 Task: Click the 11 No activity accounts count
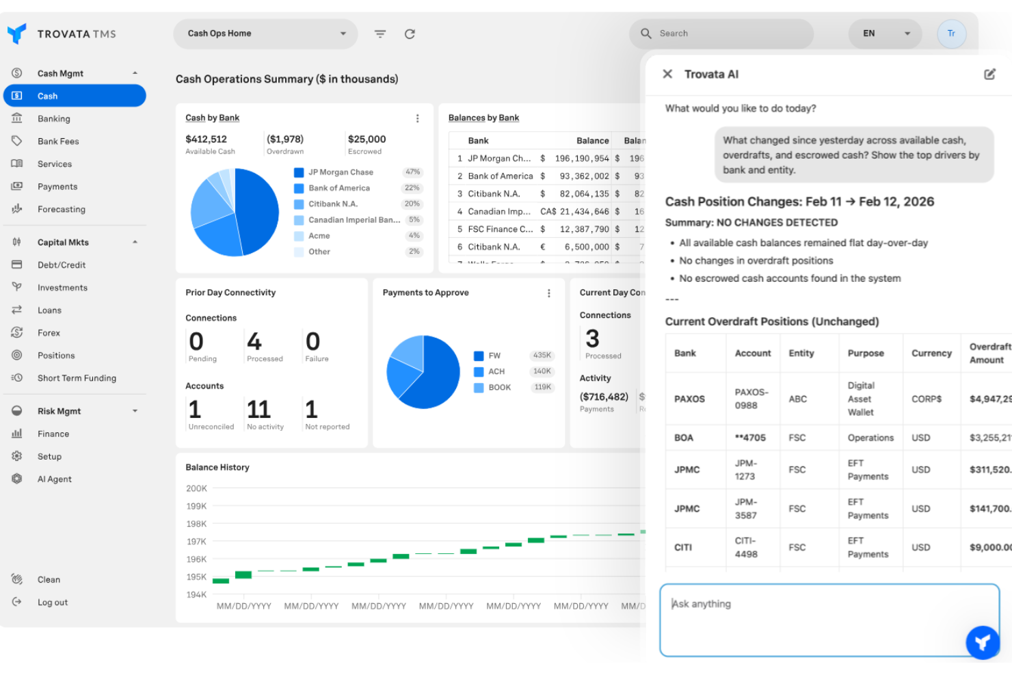click(258, 409)
